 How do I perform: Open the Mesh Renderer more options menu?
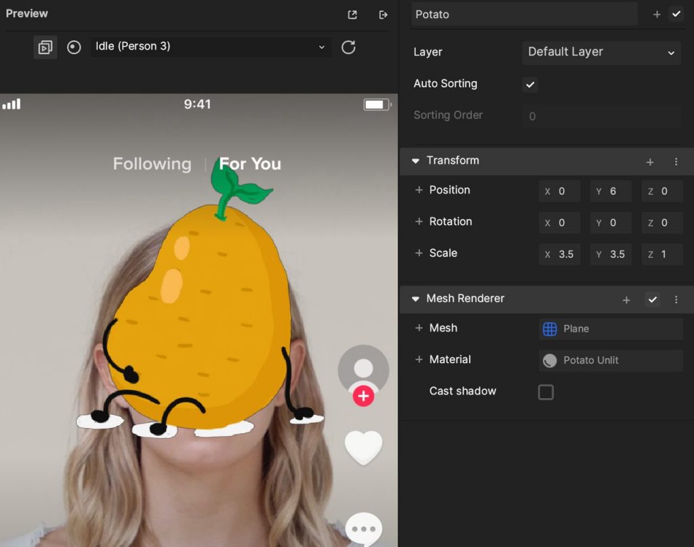[x=676, y=300]
